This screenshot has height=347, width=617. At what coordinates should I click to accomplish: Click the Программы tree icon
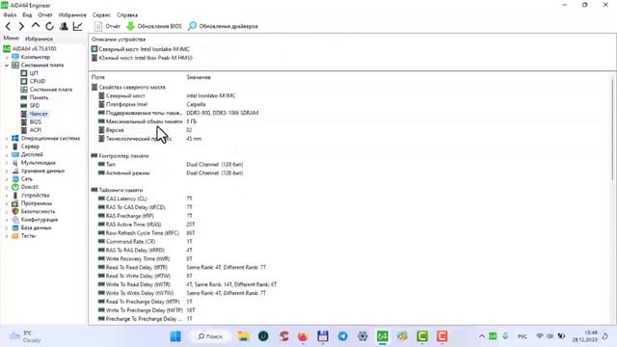coord(15,203)
